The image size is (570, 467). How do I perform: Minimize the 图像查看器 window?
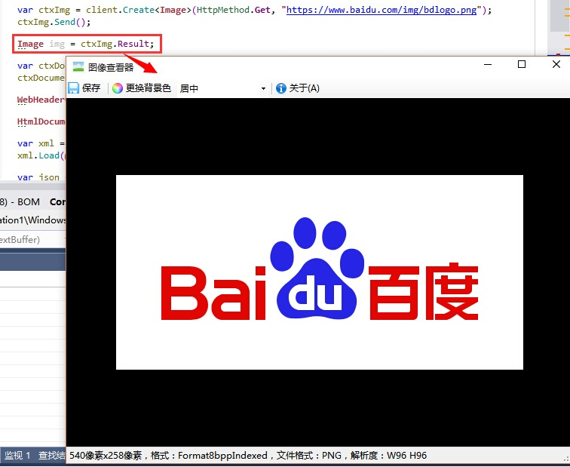(488, 64)
